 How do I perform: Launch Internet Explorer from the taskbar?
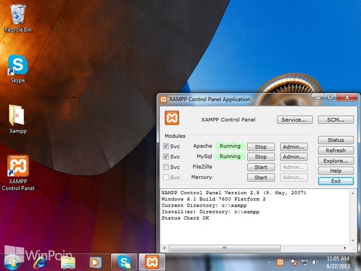pyautogui.click(x=39, y=262)
